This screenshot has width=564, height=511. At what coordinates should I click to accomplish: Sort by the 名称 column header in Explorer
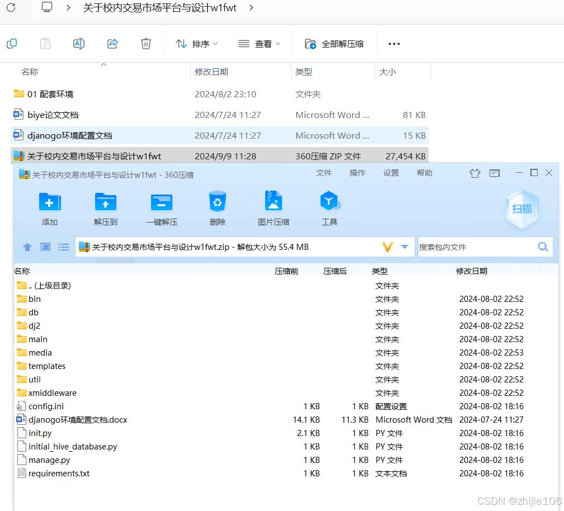[x=30, y=72]
